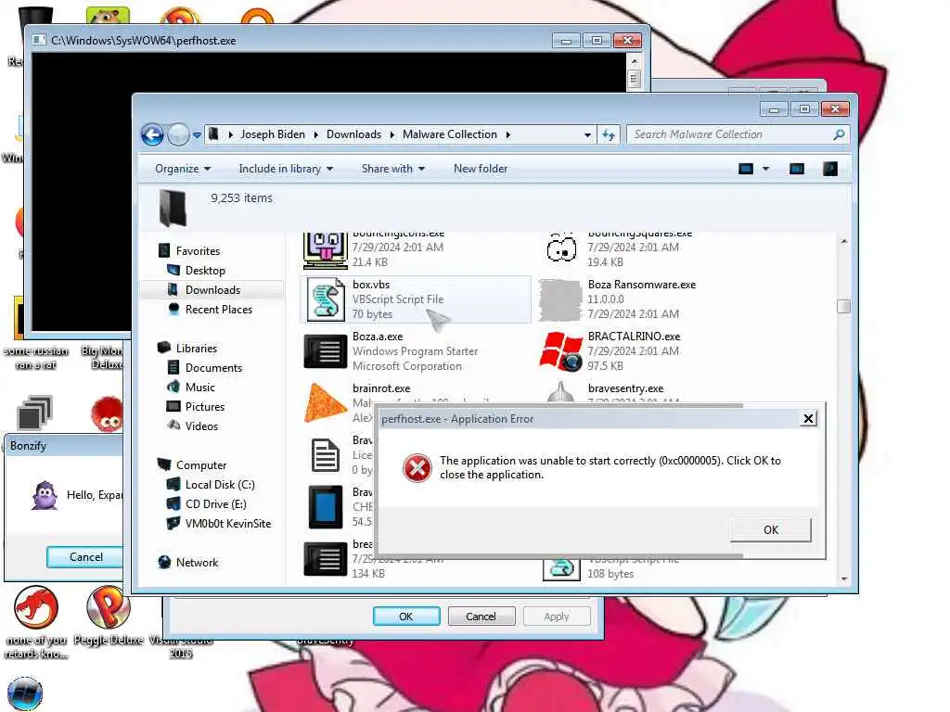Screen dimensions: 950x712
Task: Open the red dragon desktop shortcut
Action: (x=36, y=607)
